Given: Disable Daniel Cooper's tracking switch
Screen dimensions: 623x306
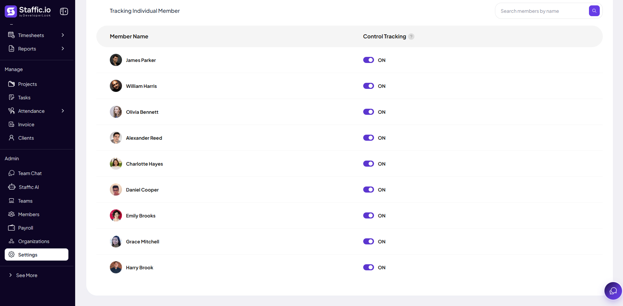Looking at the screenshot, I should point(369,190).
